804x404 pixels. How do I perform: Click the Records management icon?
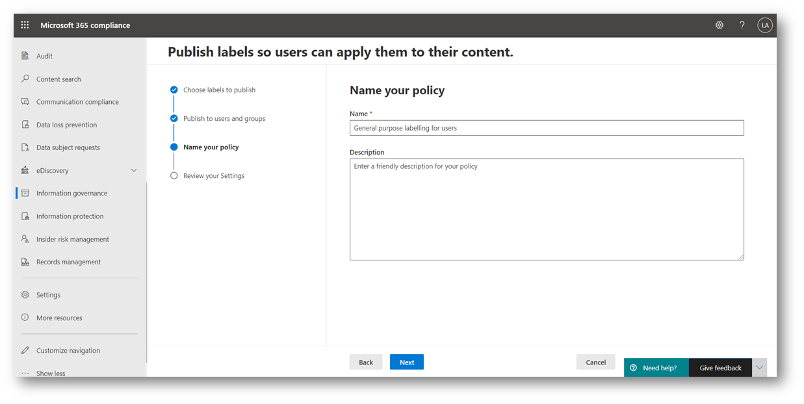(x=25, y=262)
